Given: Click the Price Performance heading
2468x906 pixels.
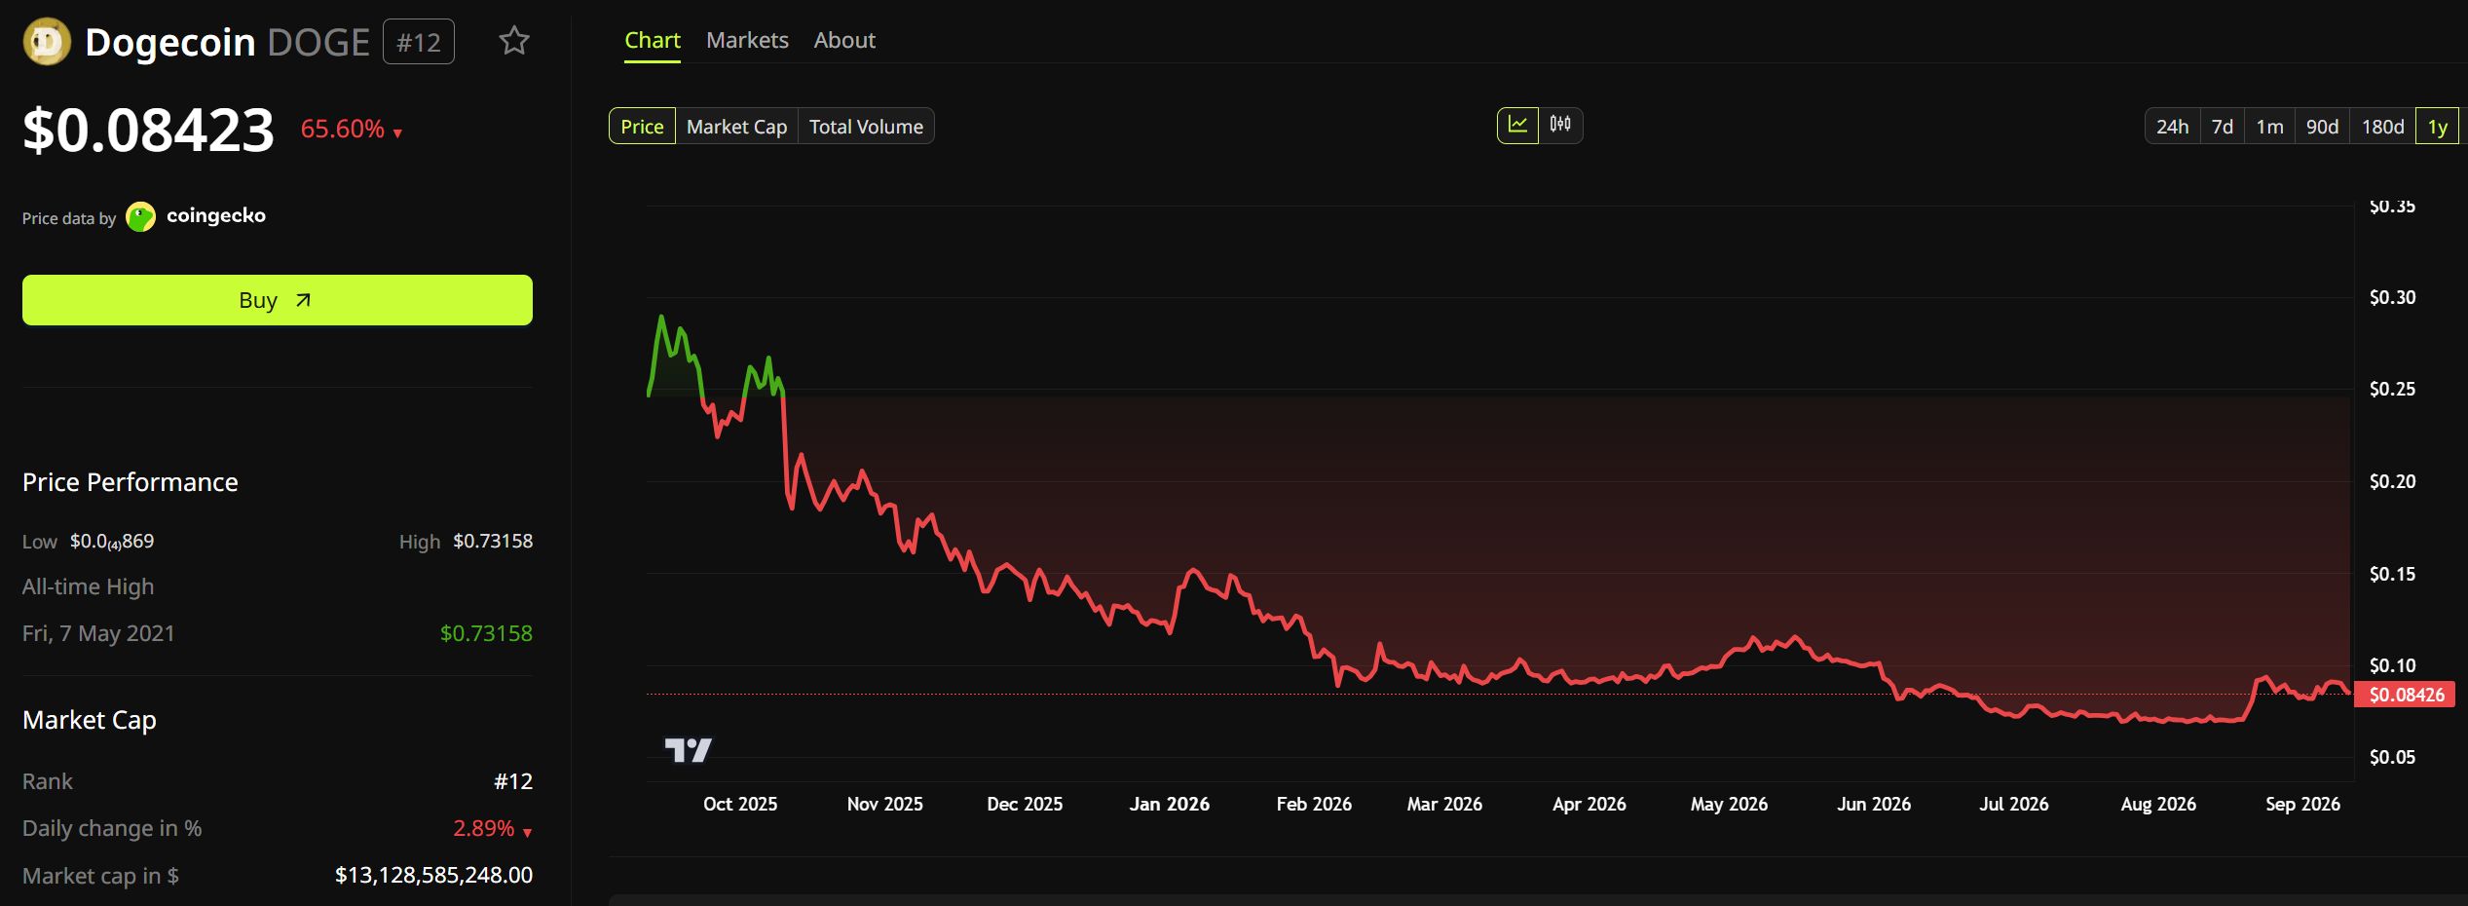Looking at the screenshot, I should pyautogui.click(x=131, y=482).
